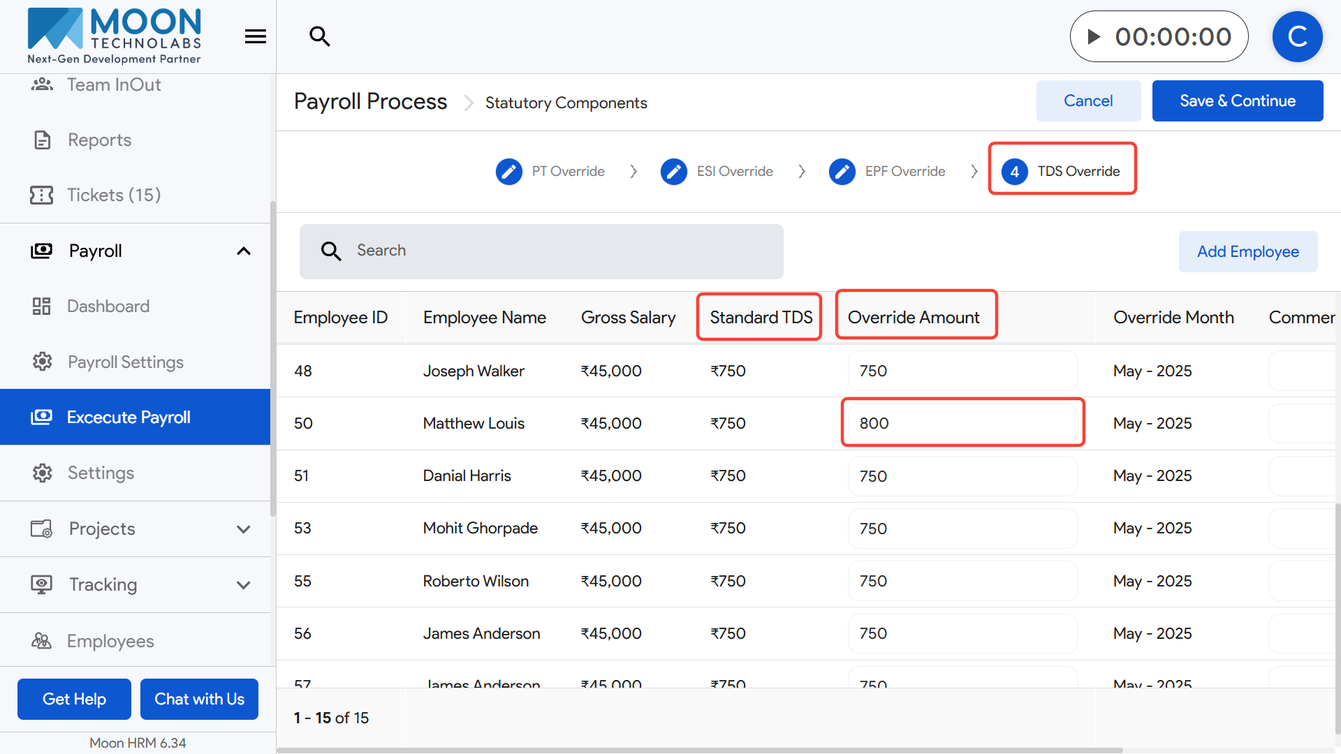Open the user profile avatar C

pos(1297,36)
